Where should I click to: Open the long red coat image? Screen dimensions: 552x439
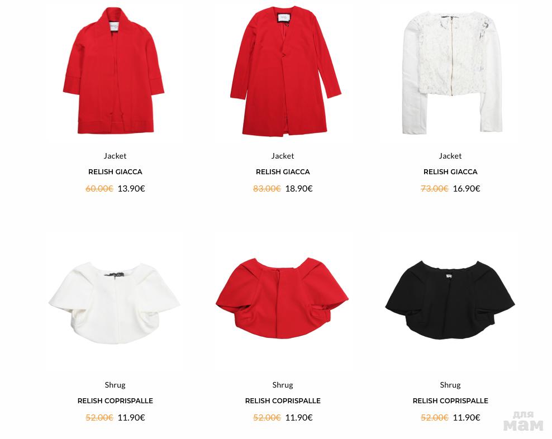(x=285, y=71)
